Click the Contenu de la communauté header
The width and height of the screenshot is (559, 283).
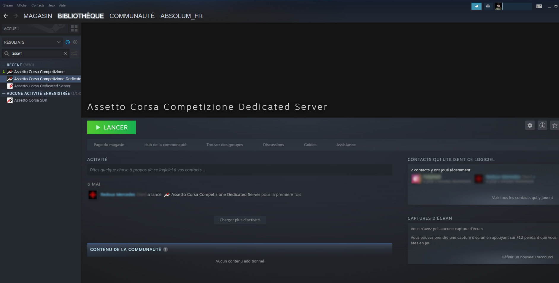pyautogui.click(x=240, y=250)
